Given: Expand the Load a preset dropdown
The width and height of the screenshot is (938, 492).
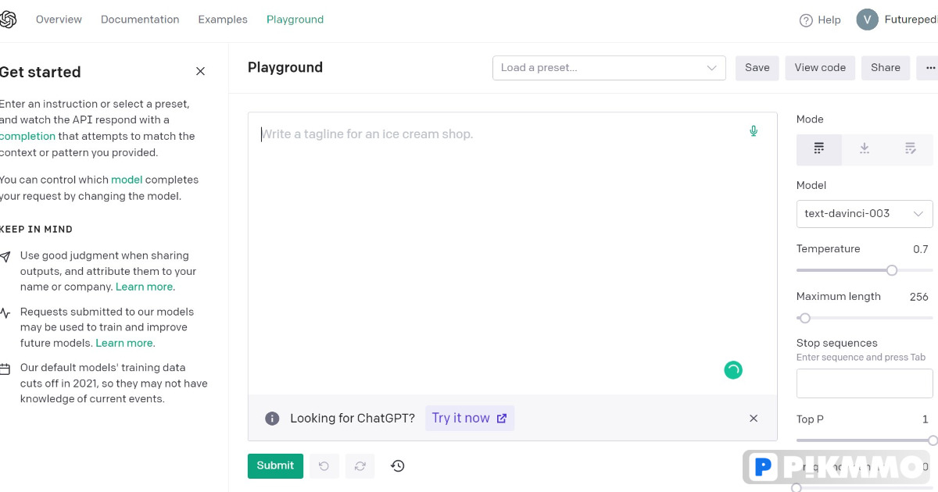Looking at the screenshot, I should coord(609,68).
